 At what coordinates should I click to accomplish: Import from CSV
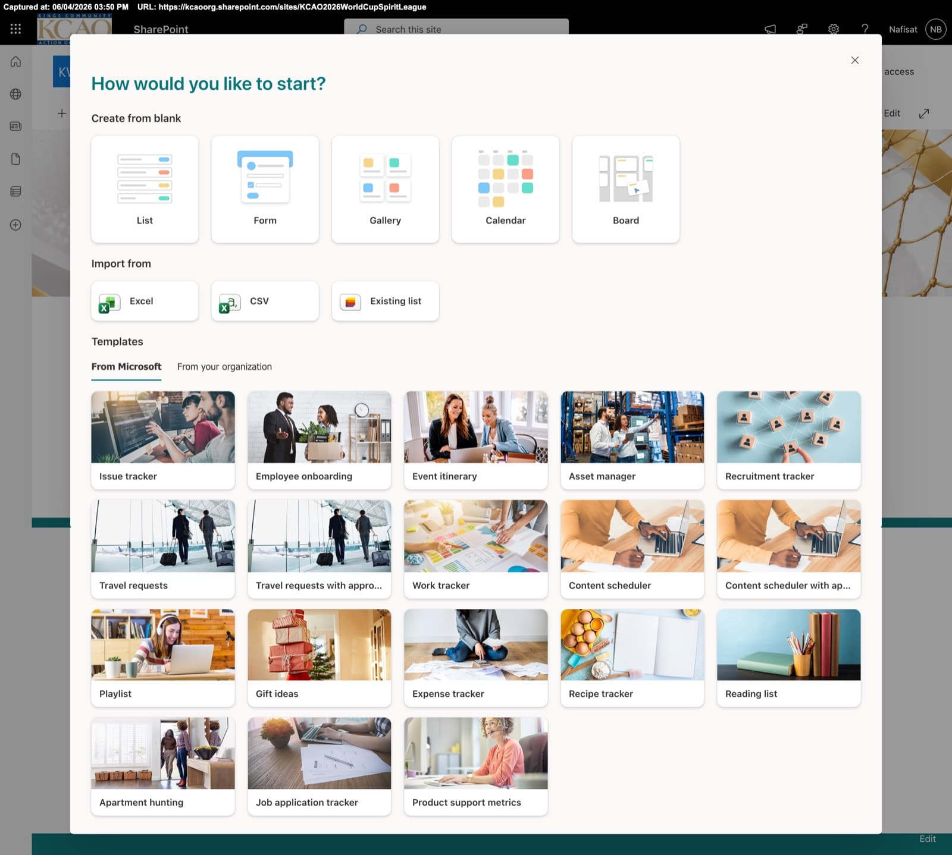click(x=265, y=301)
